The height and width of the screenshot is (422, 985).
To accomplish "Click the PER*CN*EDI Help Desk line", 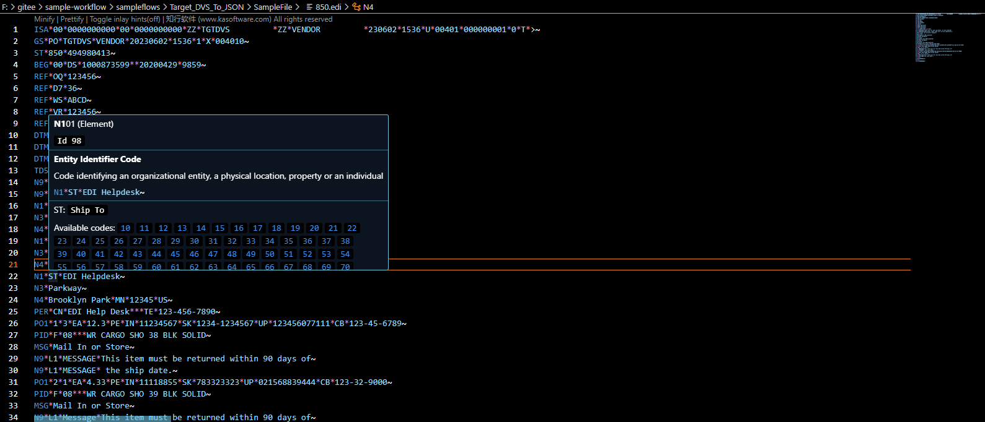I will click(x=127, y=312).
